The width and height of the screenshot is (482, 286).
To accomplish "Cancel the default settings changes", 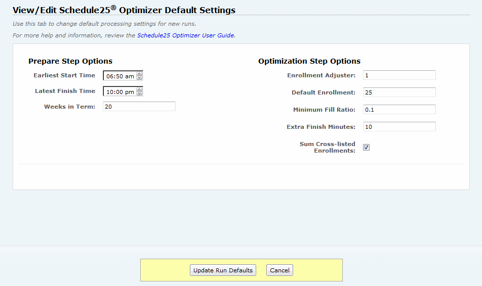I will 279,270.
